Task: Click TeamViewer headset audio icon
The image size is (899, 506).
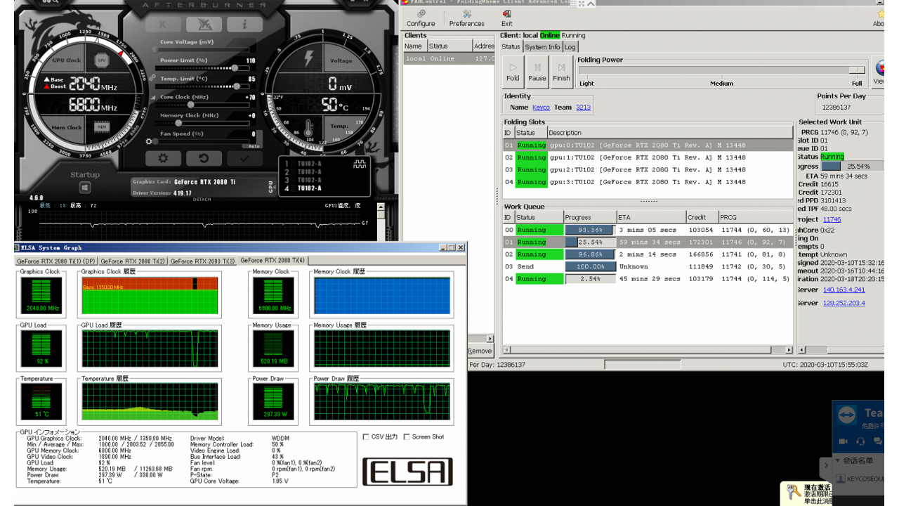Action: [x=860, y=441]
